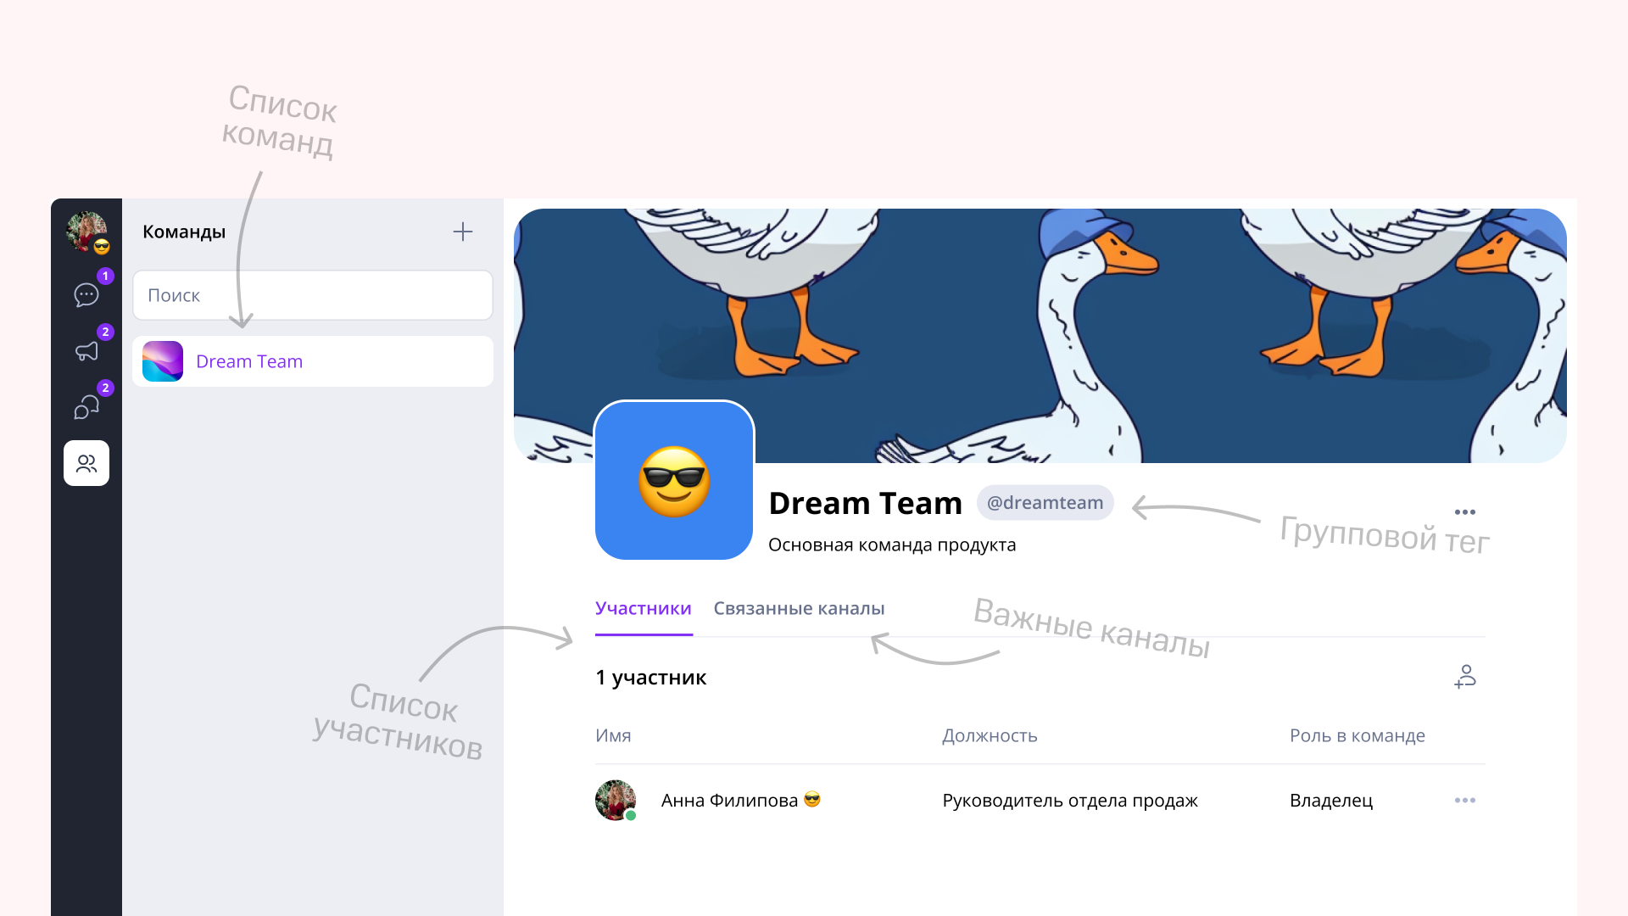Viewport: 1628px width, 916px height.
Task: Click the add new team plus icon
Action: (x=462, y=232)
